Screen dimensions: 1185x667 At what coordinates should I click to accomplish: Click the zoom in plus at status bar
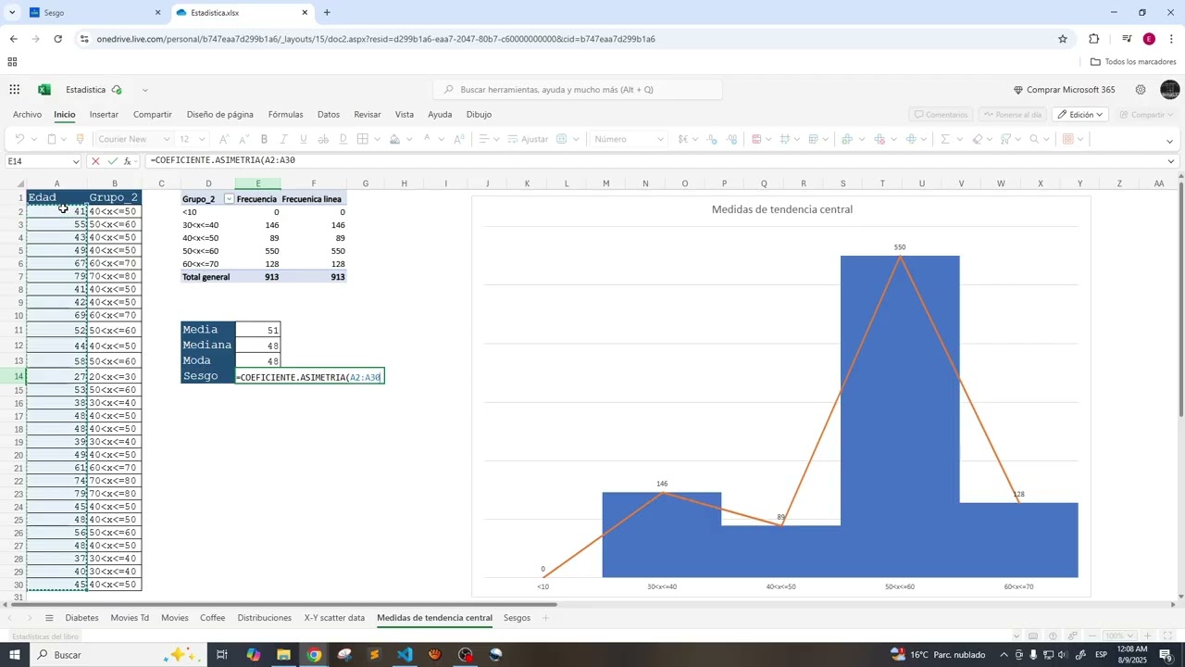point(1148,636)
